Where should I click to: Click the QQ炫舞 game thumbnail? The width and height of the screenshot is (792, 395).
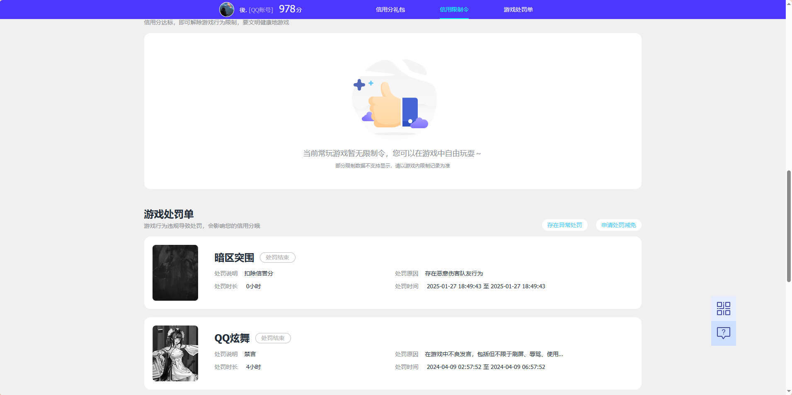tap(175, 353)
